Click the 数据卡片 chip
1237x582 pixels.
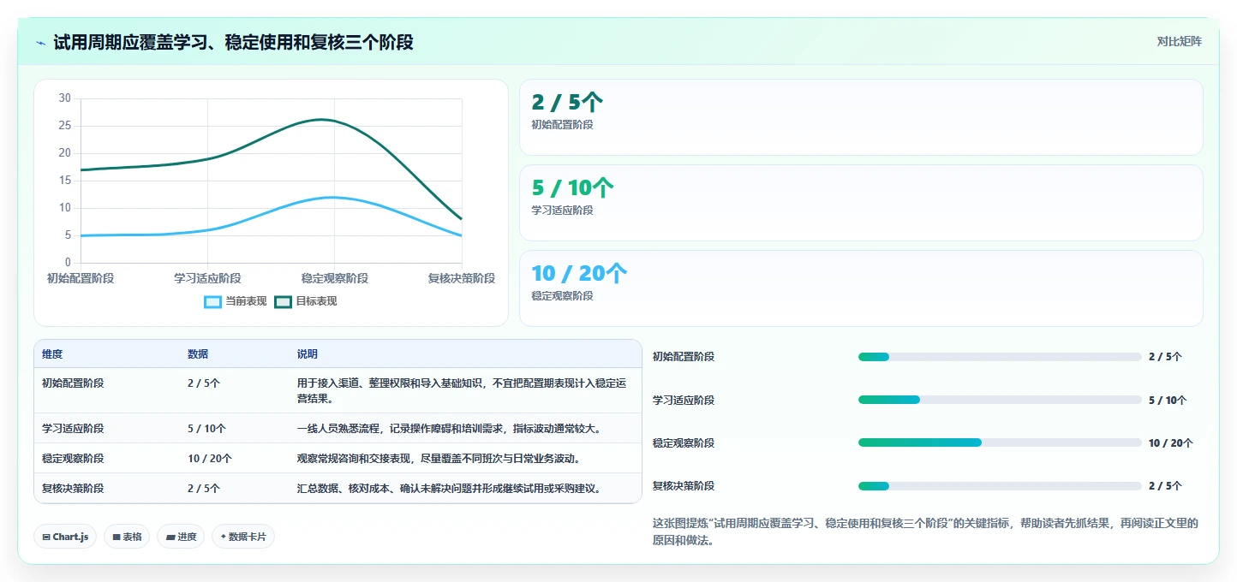243,537
